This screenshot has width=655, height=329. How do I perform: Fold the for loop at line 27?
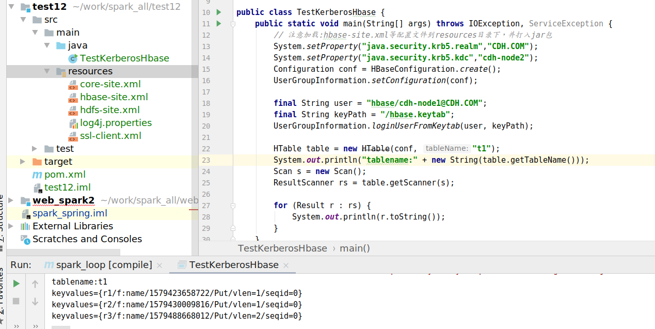point(233,206)
